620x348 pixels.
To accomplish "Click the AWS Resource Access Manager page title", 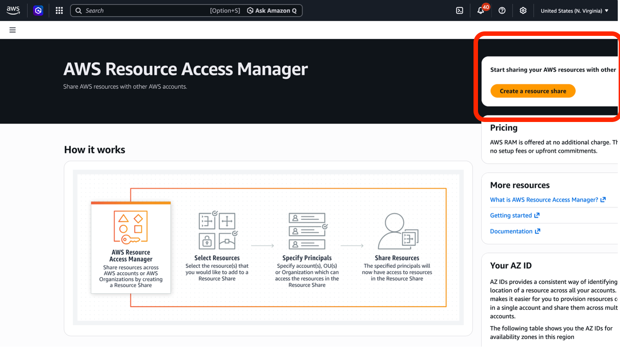I will pos(185,69).
